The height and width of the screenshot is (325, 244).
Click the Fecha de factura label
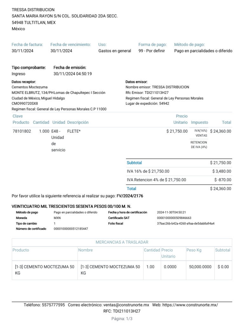click(27, 44)
